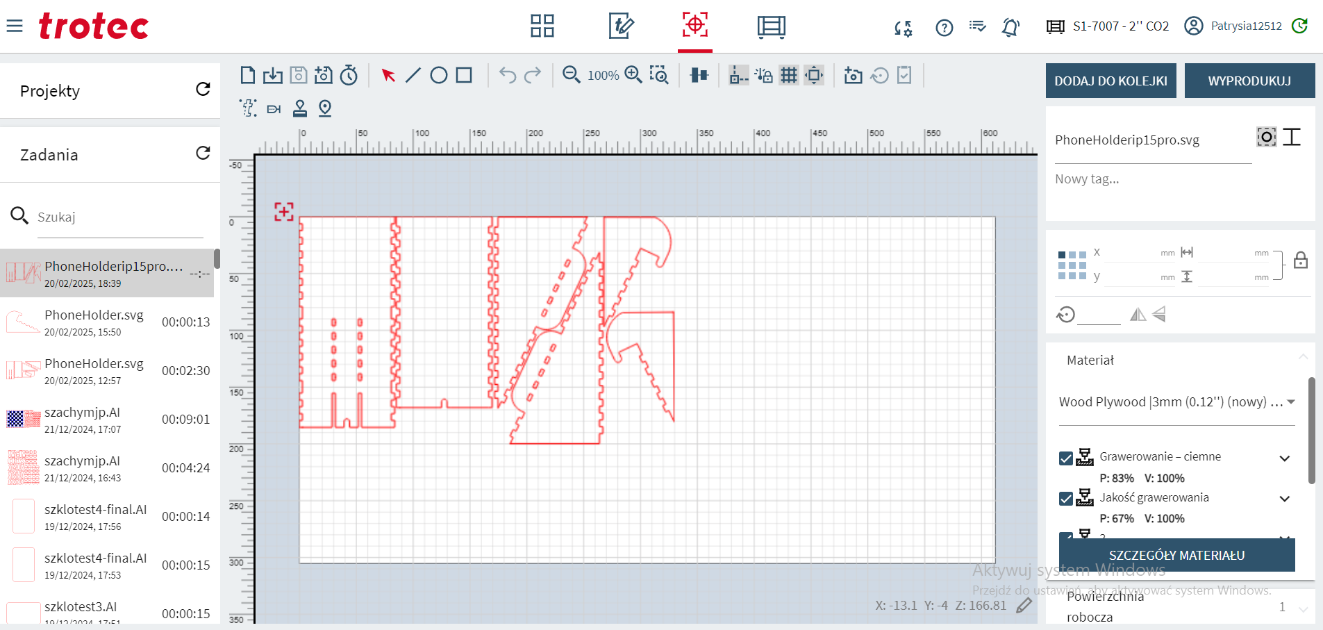Viewport: 1323px width, 630px height.
Task: Click the mirror horizontally icon
Action: (1138, 315)
